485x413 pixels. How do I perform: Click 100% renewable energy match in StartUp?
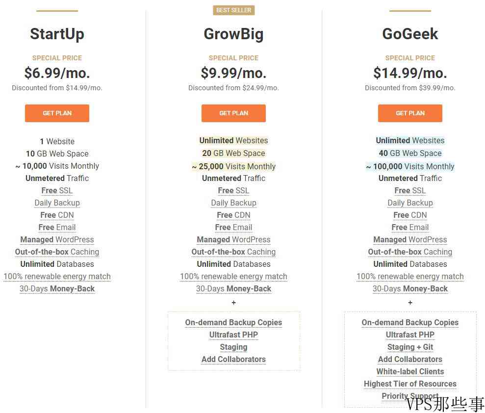57,276
